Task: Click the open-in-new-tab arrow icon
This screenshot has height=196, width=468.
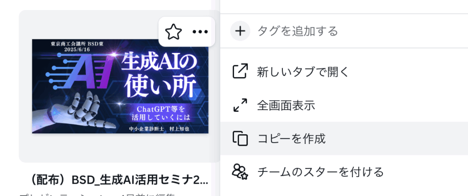Action: point(240,72)
